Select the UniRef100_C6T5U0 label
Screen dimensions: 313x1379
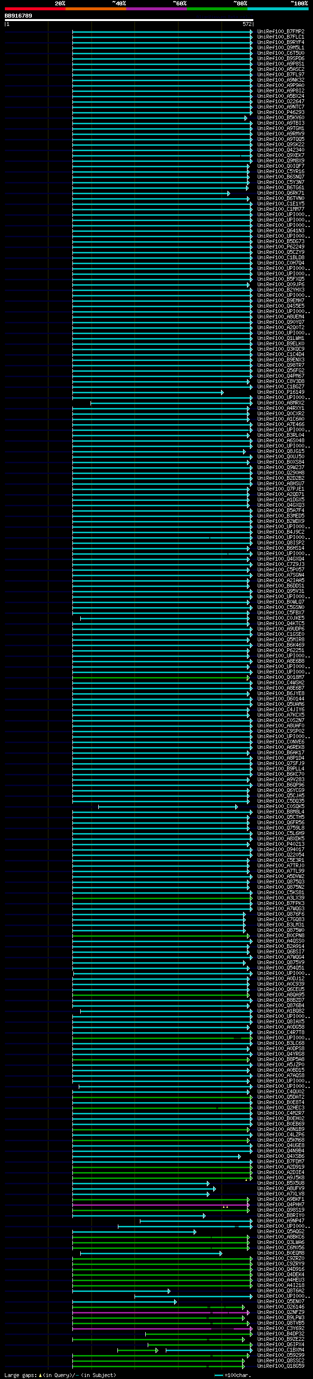(280, 53)
